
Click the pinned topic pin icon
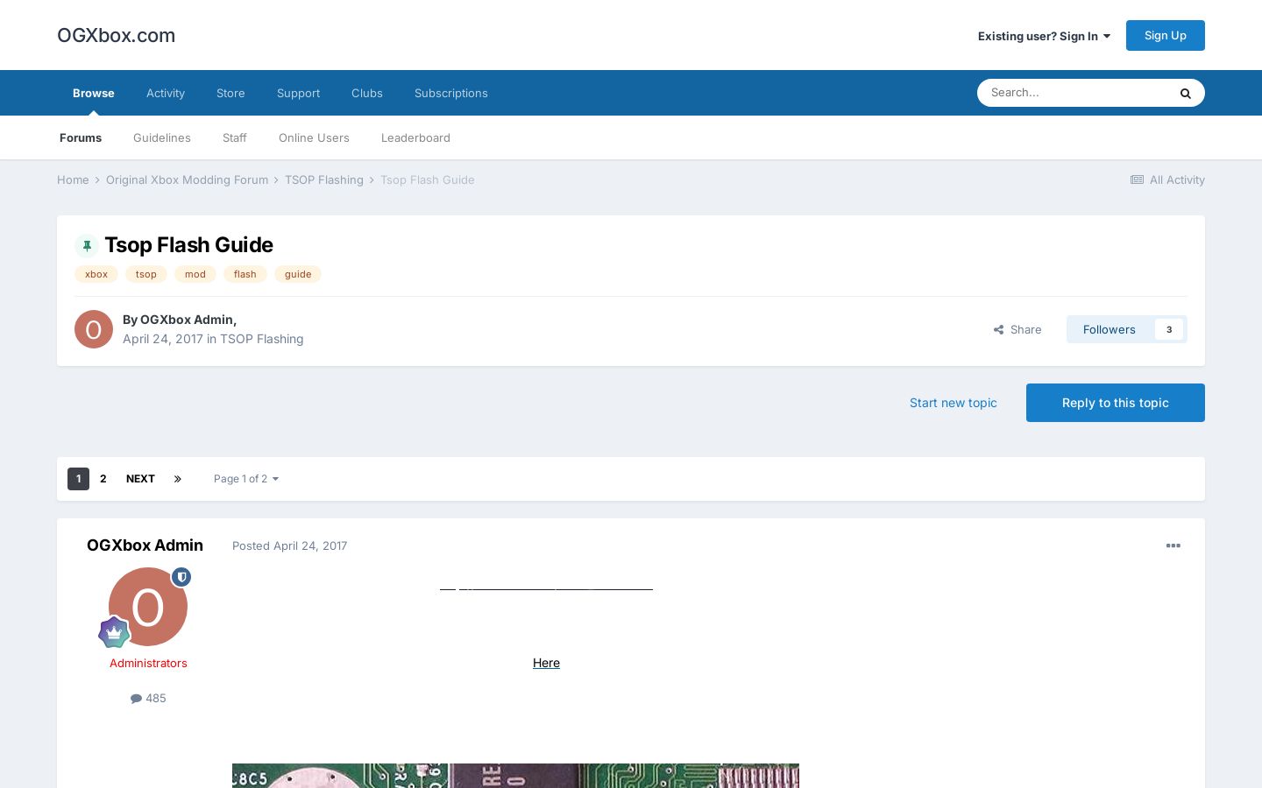[87, 245]
